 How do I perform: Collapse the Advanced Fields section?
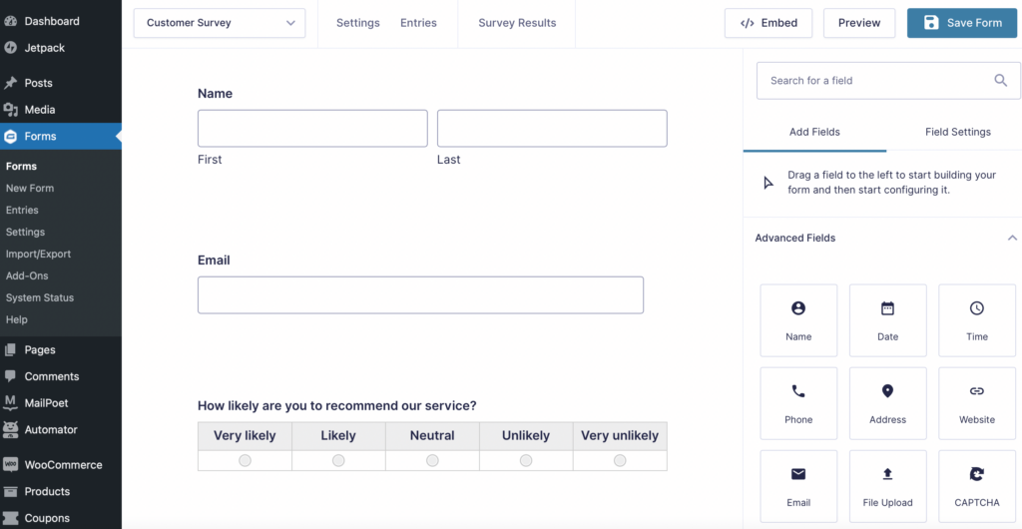click(1012, 238)
